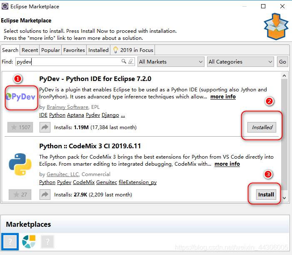The image size is (292, 255).
Task: Open more info link for CodeMix
Action: click(x=227, y=164)
